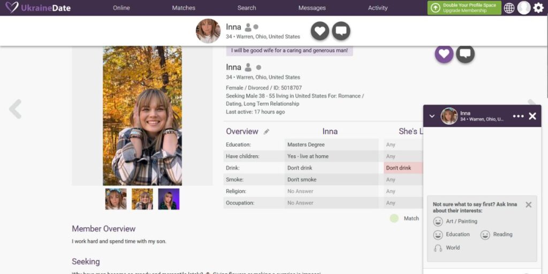548x274 pixels.
Task: Open the chat options three dots
Action: [x=518, y=116]
